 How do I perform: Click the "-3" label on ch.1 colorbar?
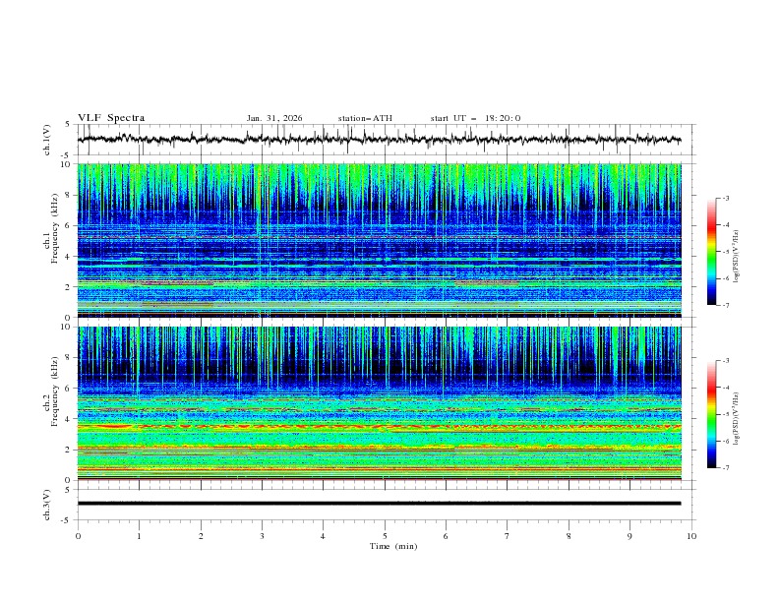coord(725,198)
